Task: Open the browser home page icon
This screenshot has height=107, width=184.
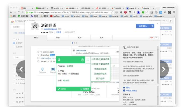Action: (22, 12)
